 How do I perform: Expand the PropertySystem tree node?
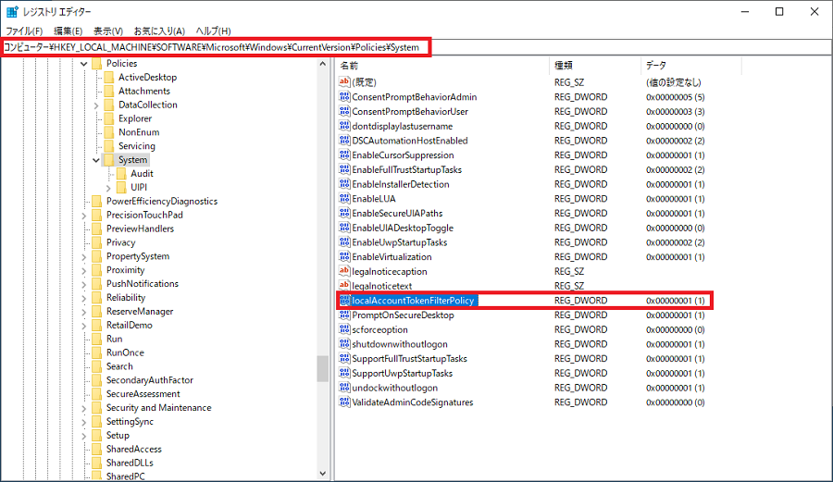pos(84,257)
